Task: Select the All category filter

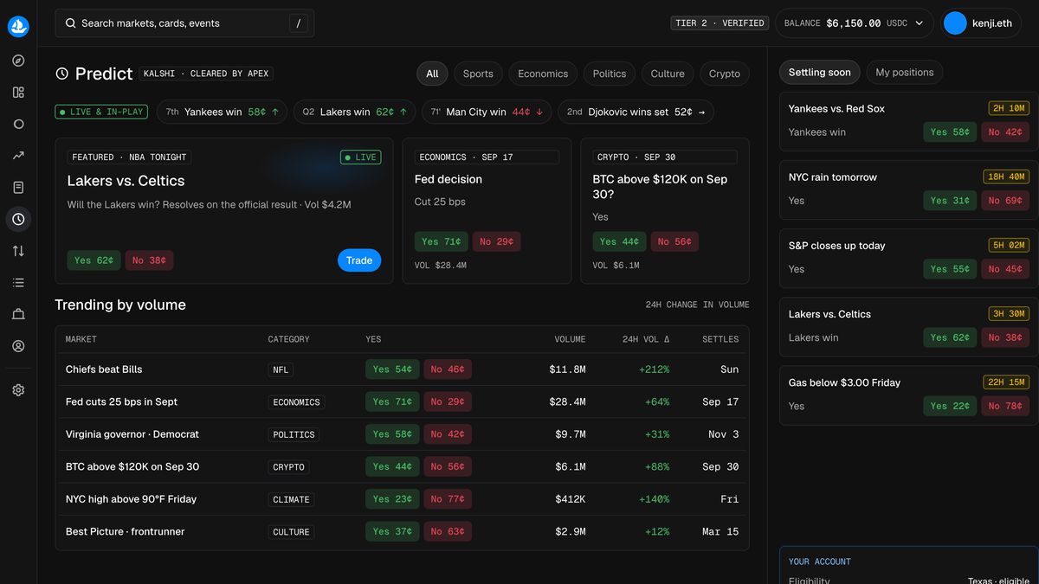Action: (x=432, y=74)
